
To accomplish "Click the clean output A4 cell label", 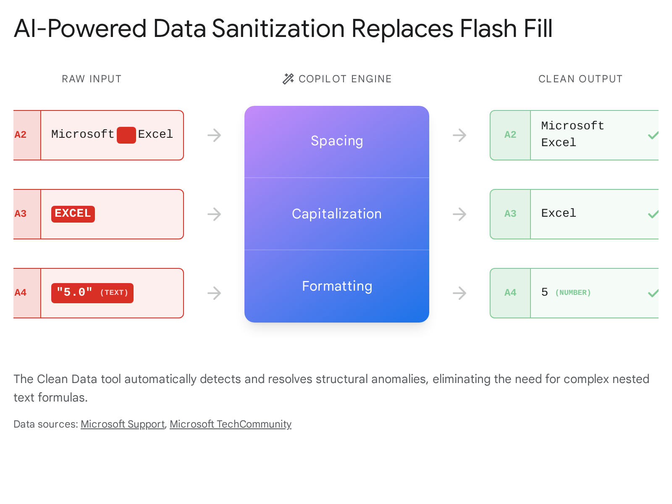I will tap(510, 293).
